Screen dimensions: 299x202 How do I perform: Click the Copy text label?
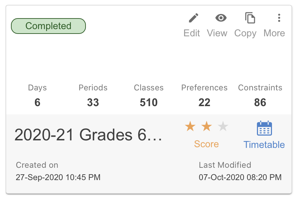point(245,34)
